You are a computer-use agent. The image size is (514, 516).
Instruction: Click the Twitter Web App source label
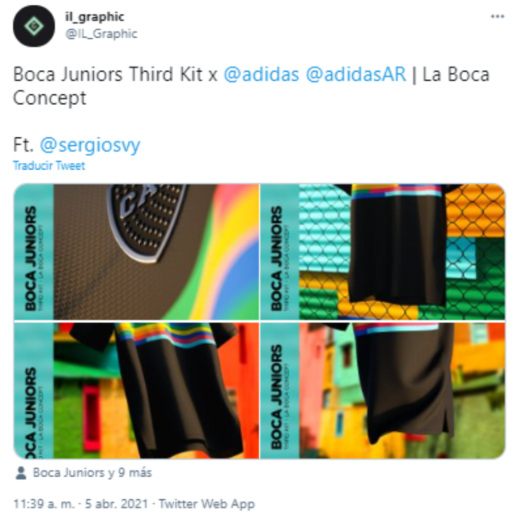click(x=207, y=503)
